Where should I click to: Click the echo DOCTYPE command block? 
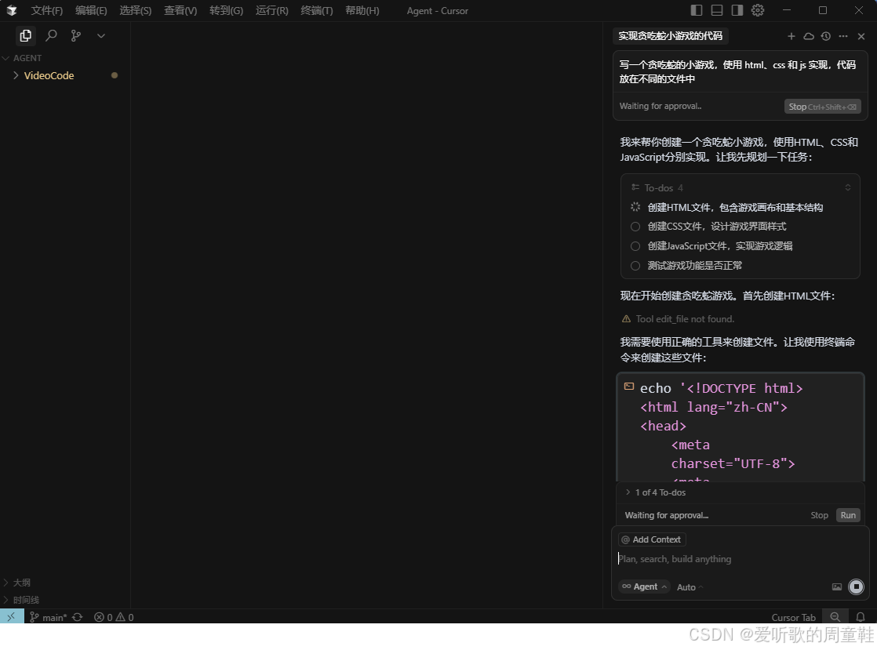pyautogui.click(x=740, y=427)
